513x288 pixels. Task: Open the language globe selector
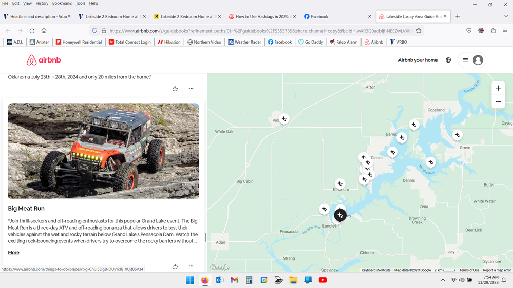point(448,60)
